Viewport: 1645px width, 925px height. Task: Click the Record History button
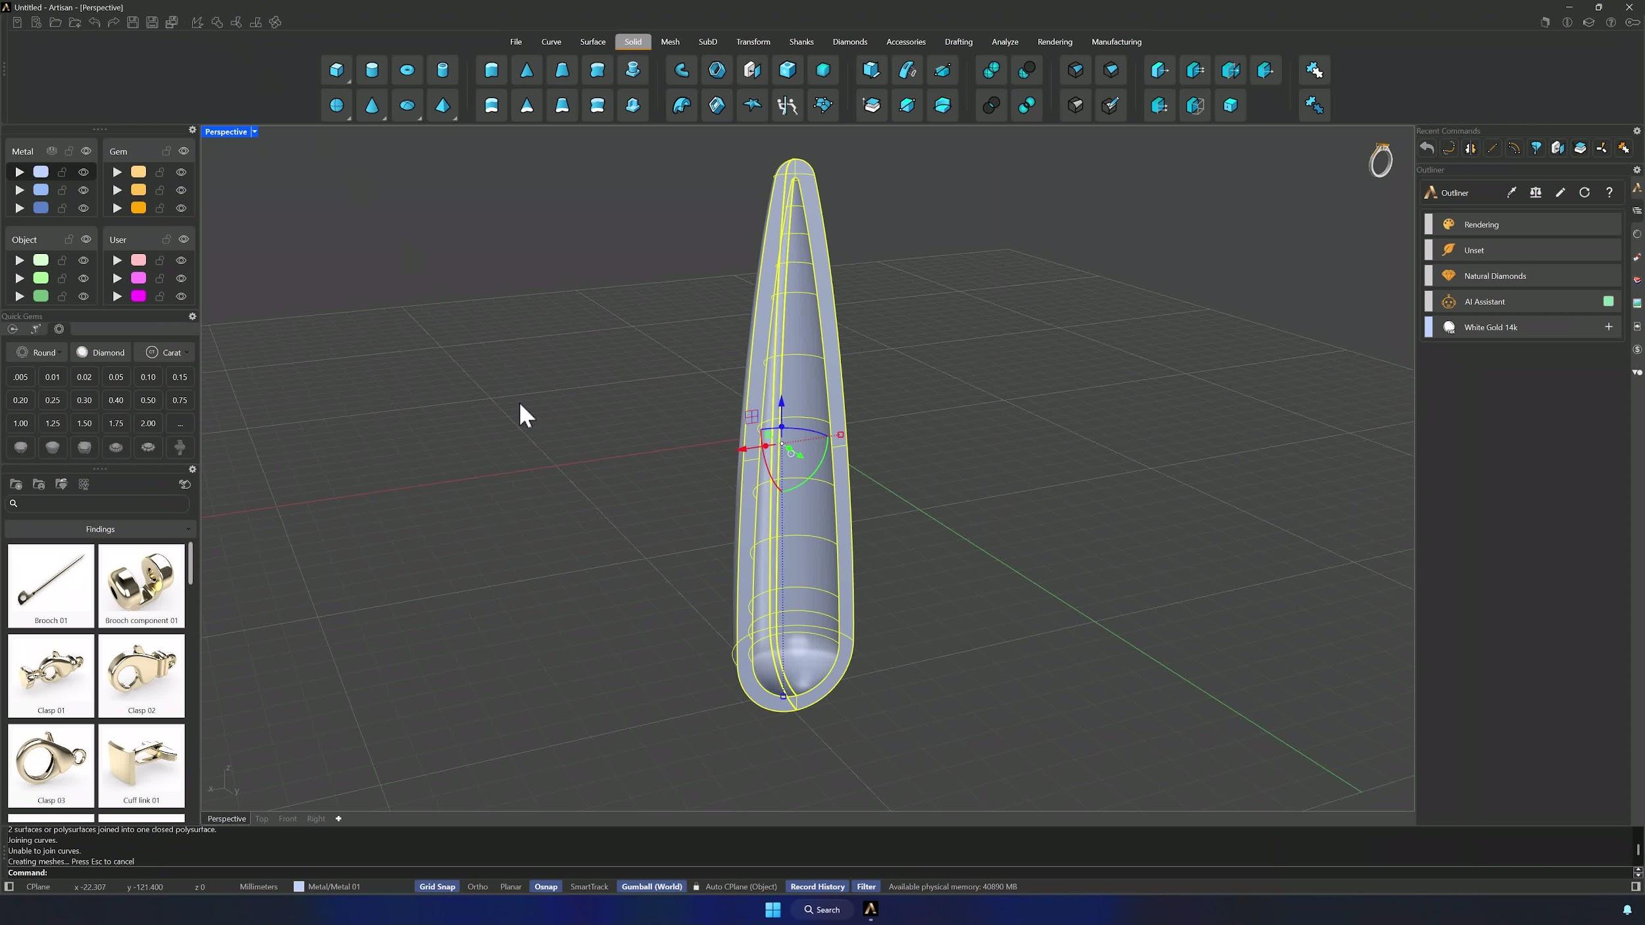(817, 887)
